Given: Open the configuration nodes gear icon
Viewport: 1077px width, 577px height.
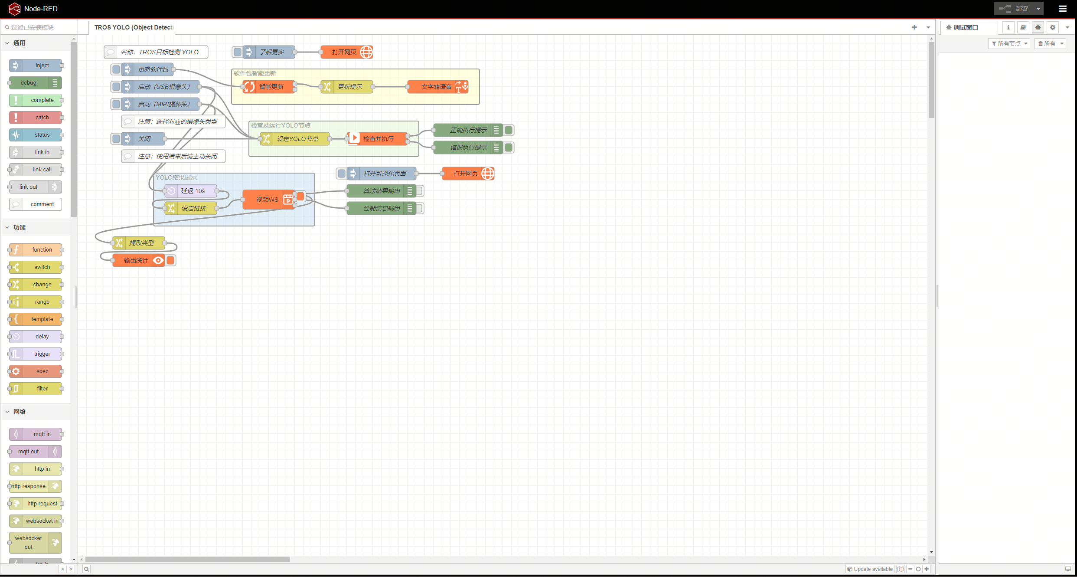Looking at the screenshot, I should (1053, 27).
